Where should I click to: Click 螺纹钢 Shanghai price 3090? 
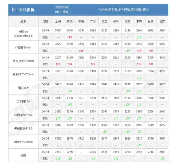pyautogui.click(x=58, y=30)
